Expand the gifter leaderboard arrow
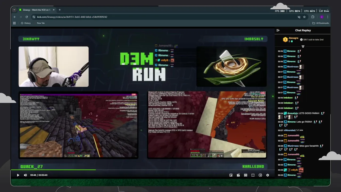Image resolution: width=341 pixels, height=192 pixels. click(x=303, y=46)
